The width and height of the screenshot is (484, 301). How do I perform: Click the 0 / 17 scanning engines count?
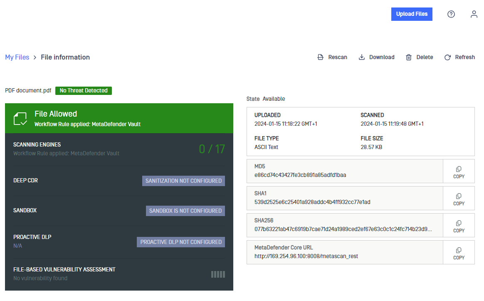pos(212,149)
